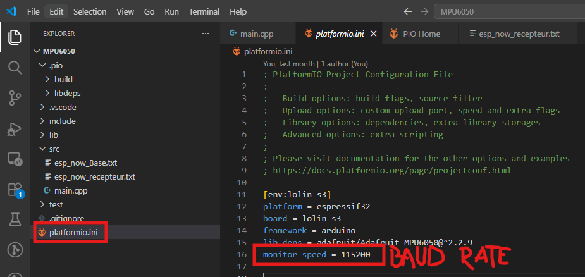Open Extensions view with update badge
This screenshot has width=585, height=277.
coord(16,190)
